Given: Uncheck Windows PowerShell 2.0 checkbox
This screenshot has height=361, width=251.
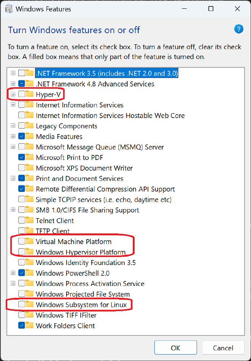Looking at the screenshot, I should (22, 273).
